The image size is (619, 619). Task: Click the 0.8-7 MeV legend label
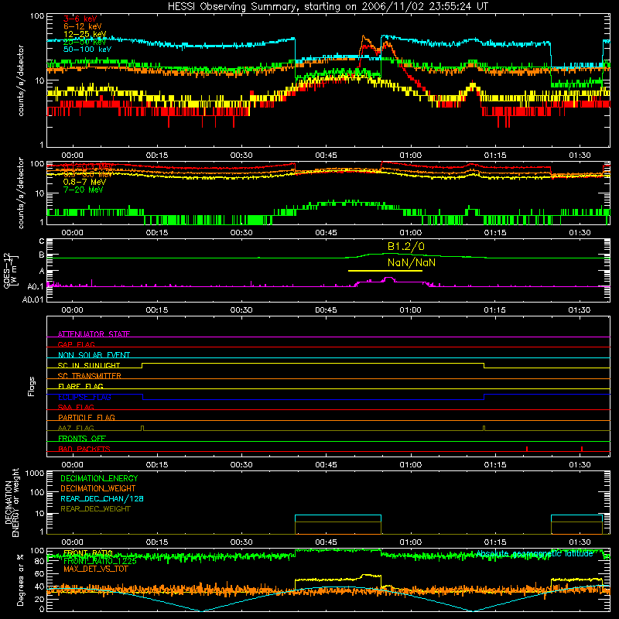(x=85, y=182)
